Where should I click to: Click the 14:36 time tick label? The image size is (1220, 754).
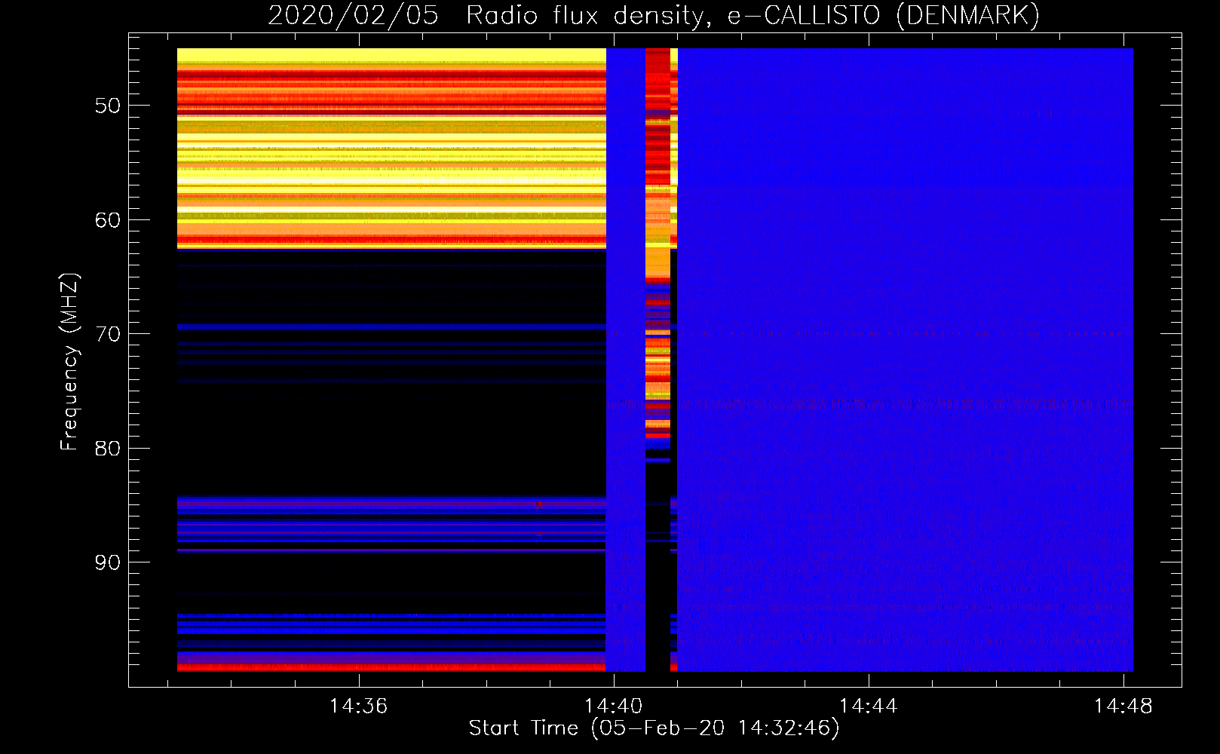pos(359,706)
